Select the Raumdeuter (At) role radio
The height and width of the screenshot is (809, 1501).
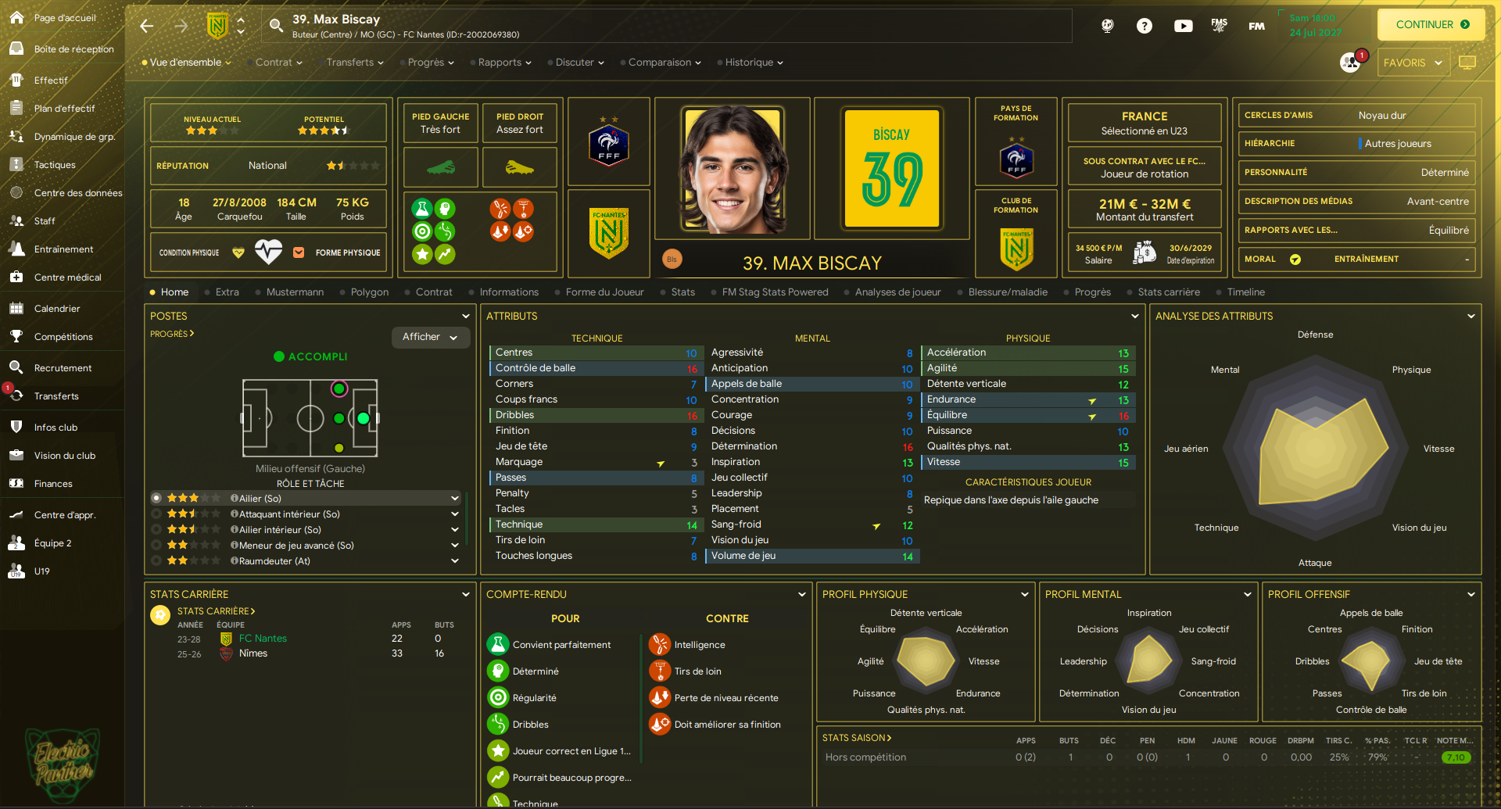pyautogui.click(x=156, y=560)
